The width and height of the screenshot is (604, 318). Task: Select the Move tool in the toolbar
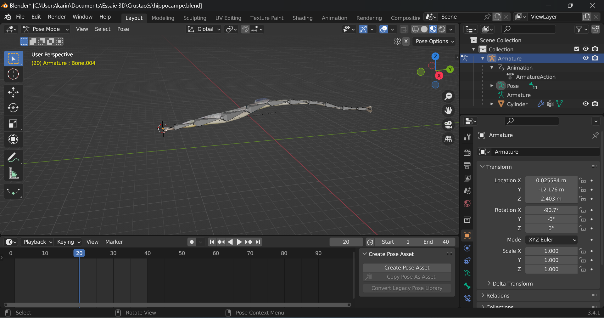(x=13, y=92)
